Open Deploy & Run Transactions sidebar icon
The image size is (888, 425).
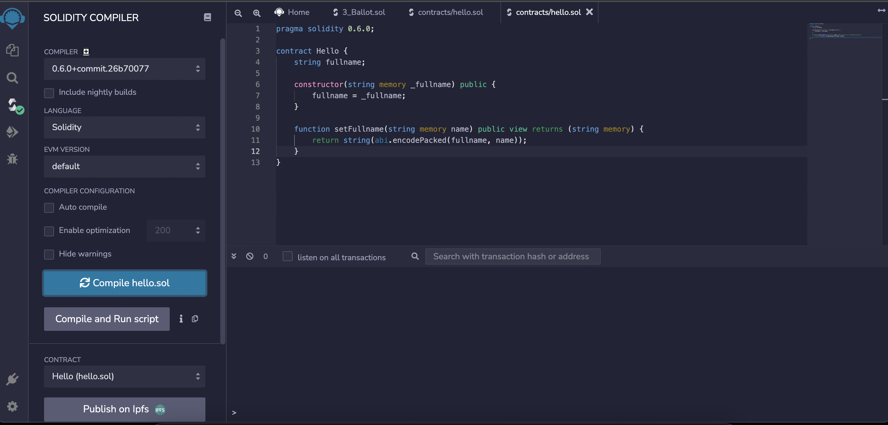12,132
